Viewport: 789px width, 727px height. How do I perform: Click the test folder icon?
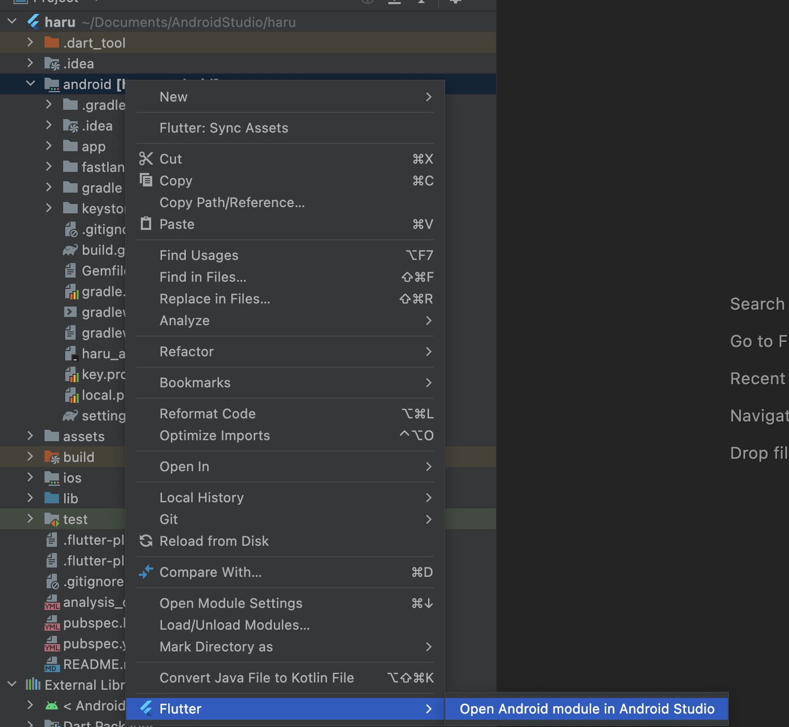pos(52,519)
